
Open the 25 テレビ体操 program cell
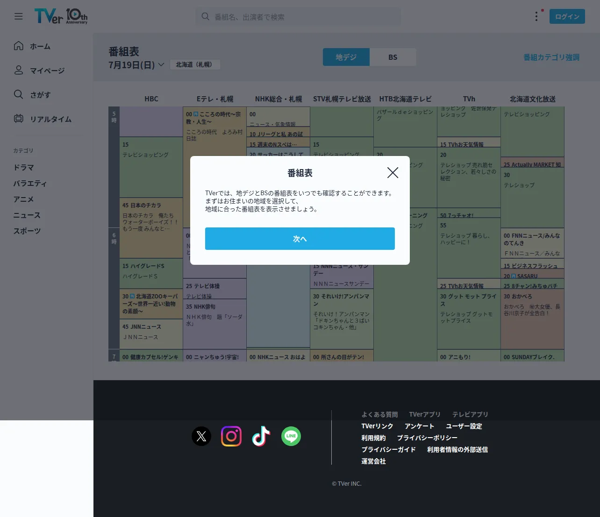(214, 289)
